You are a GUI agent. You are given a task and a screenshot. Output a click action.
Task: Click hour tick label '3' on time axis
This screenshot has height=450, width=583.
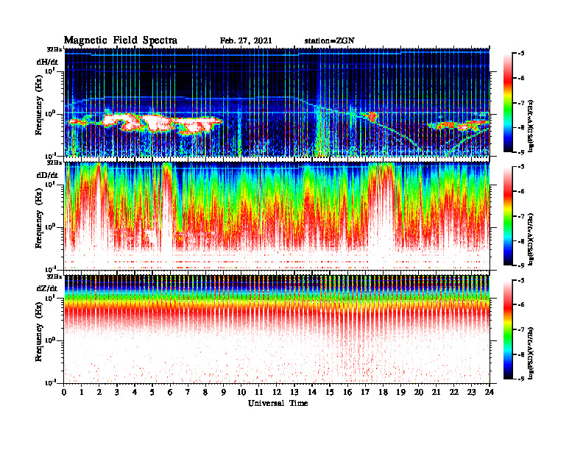pyautogui.click(x=117, y=392)
